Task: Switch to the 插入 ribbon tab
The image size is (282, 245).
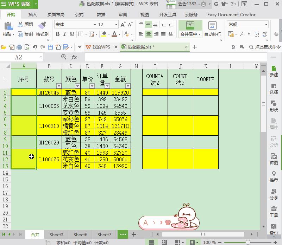Action: (x=32, y=15)
